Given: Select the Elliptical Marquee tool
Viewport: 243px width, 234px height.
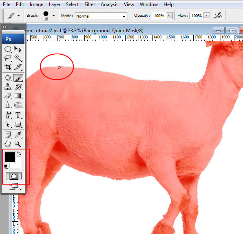Looking at the screenshot, I should pos(8,49).
